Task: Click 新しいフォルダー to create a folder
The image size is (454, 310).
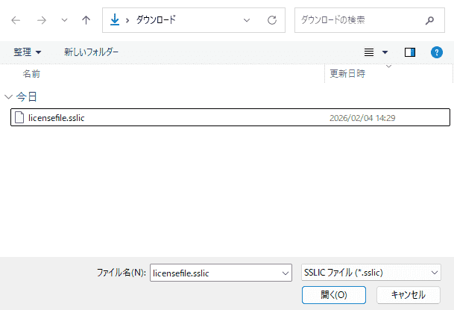Action: click(x=91, y=52)
